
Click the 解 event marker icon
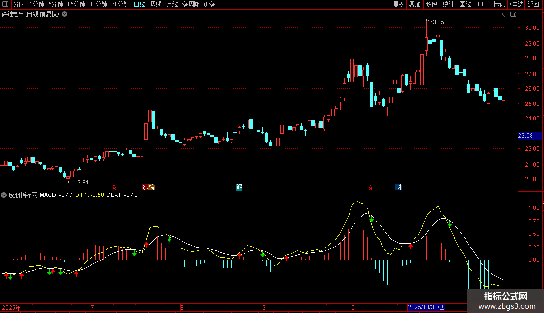click(239, 187)
